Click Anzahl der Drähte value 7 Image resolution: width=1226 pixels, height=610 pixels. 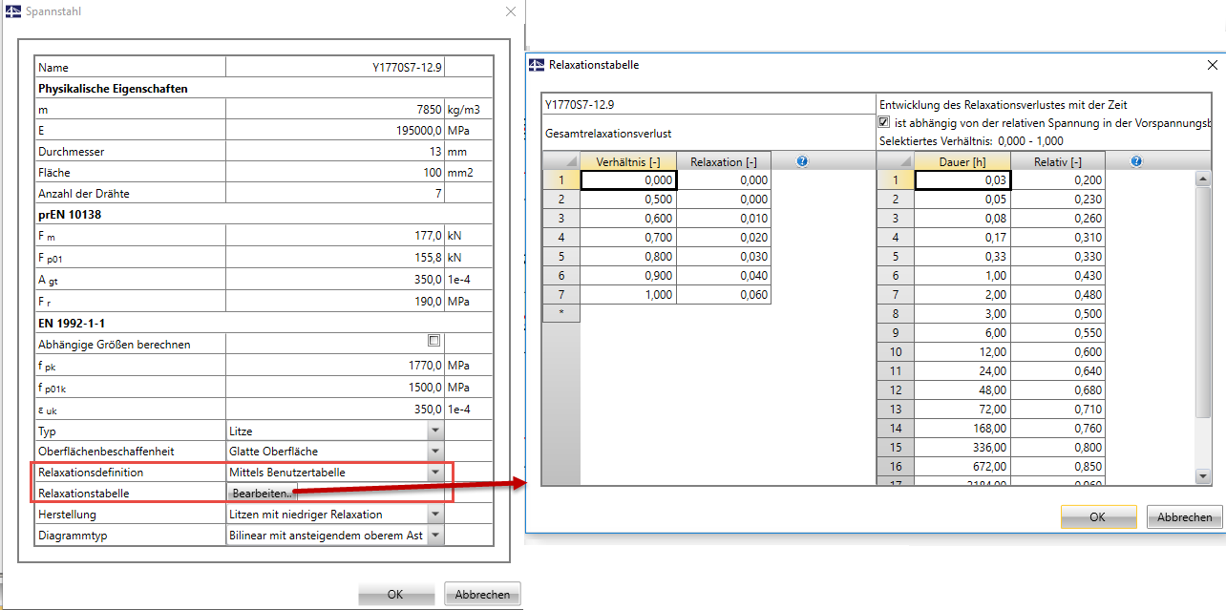tap(335, 194)
